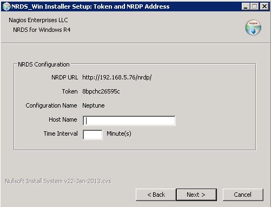The width and height of the screenshot is (271, 207).
Task: Return to previous page with Back button
Action: click(x=156, y=195)
